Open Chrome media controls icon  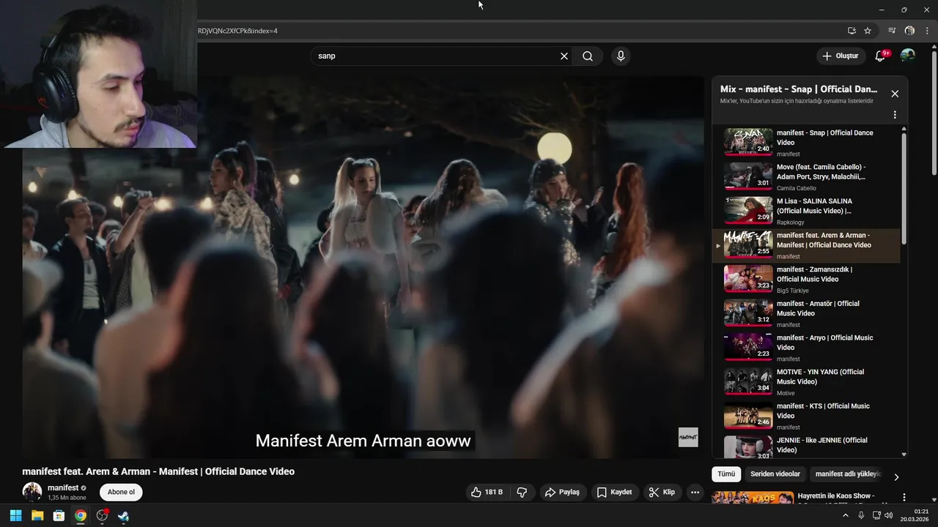(892, 31)
